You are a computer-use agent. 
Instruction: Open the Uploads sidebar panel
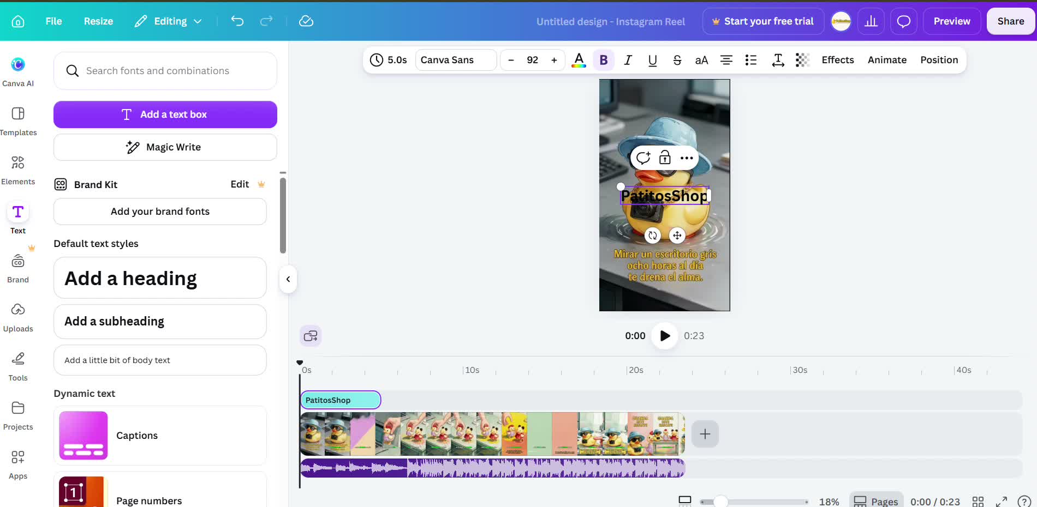(x=18, y=317)
